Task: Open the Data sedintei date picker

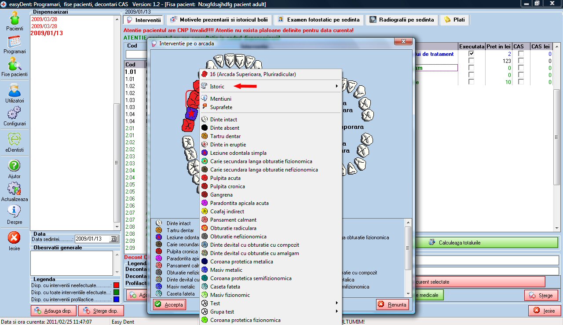Action: pos(113,239)
